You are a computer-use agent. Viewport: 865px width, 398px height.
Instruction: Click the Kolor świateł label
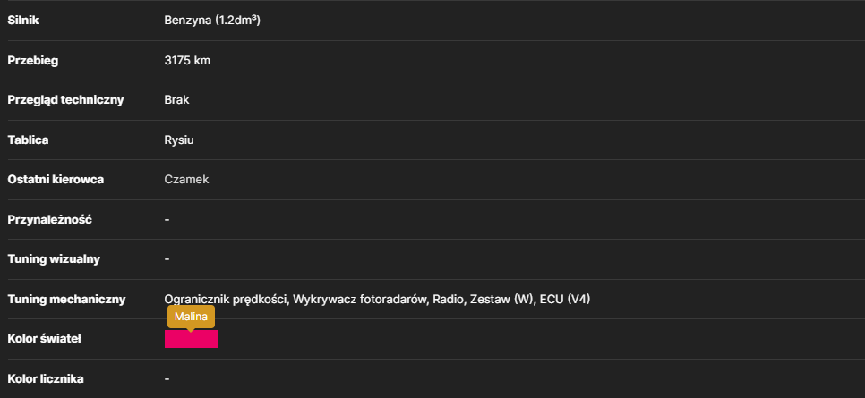coord(44,339)
